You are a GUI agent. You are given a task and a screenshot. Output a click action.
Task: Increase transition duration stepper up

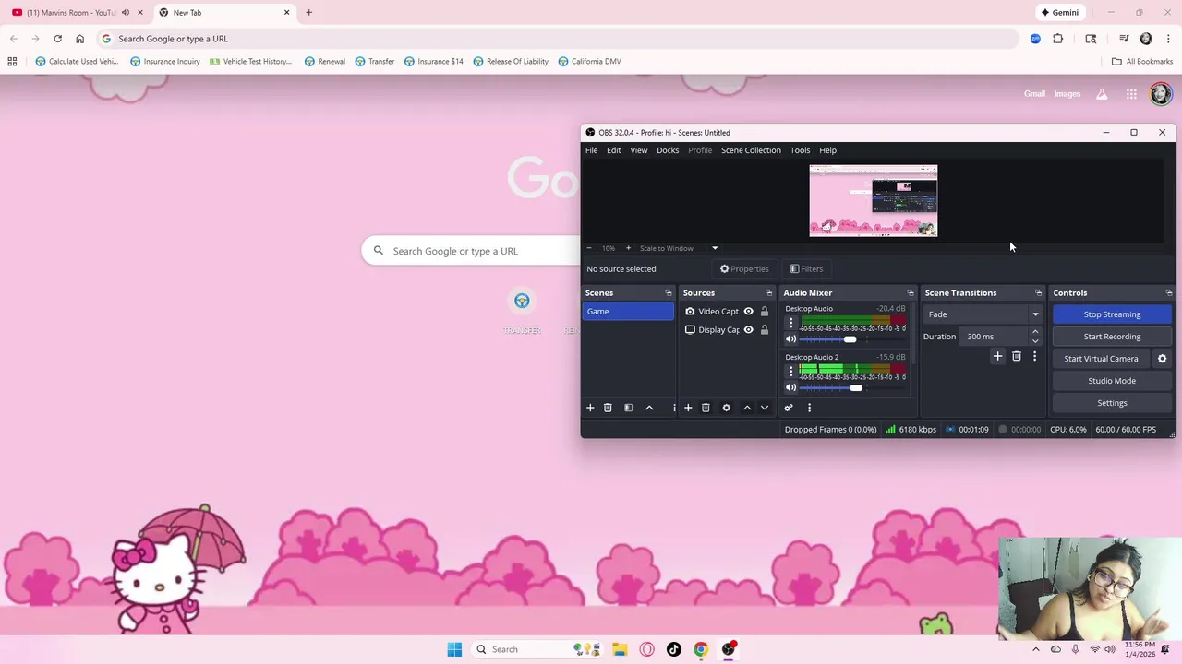click(1034, 332)
